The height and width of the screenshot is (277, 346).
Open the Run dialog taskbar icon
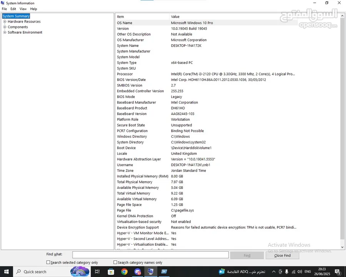coord(164,272)
